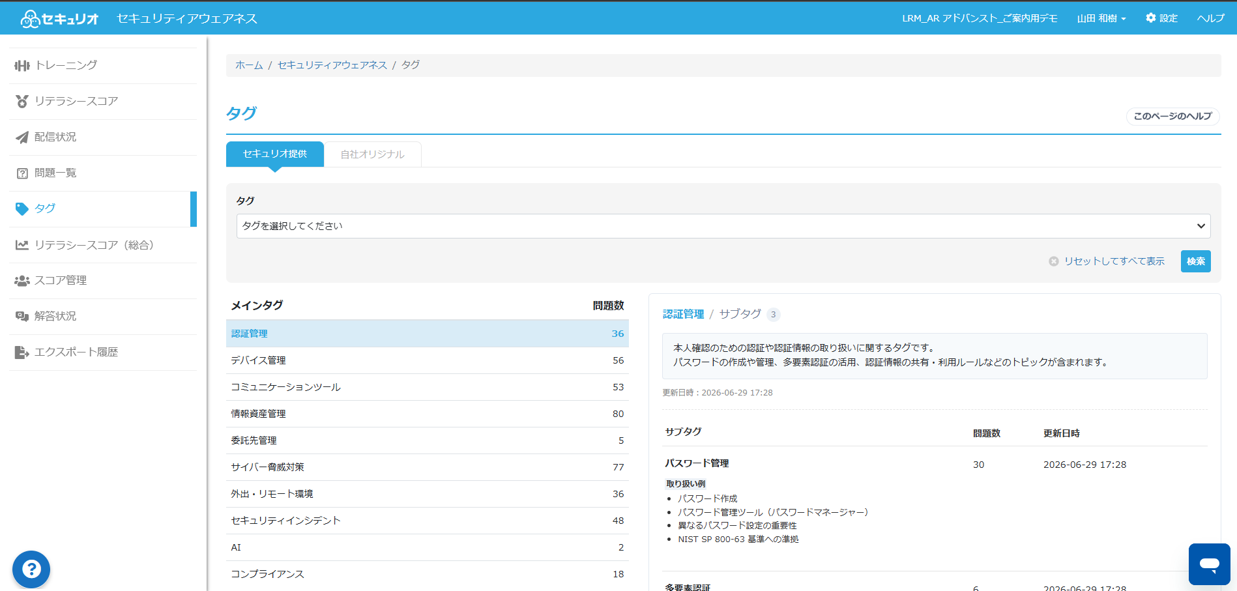Click the スコア管理 users icon
Screen dimensions: 1237x591
click(x=22, y=281)
